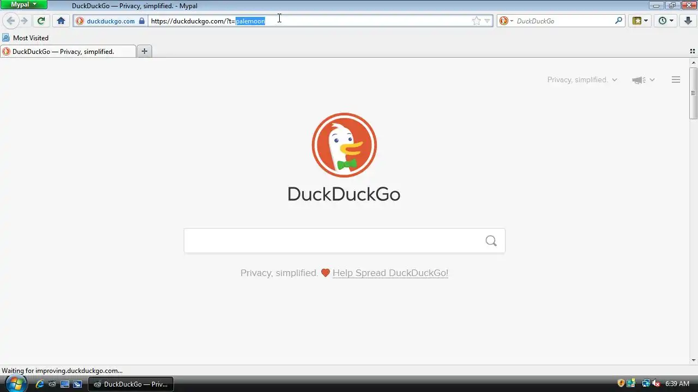This screenshot has height=392, width=698.
Task: Click the padlock icon in the address bar
Action: 142,21
